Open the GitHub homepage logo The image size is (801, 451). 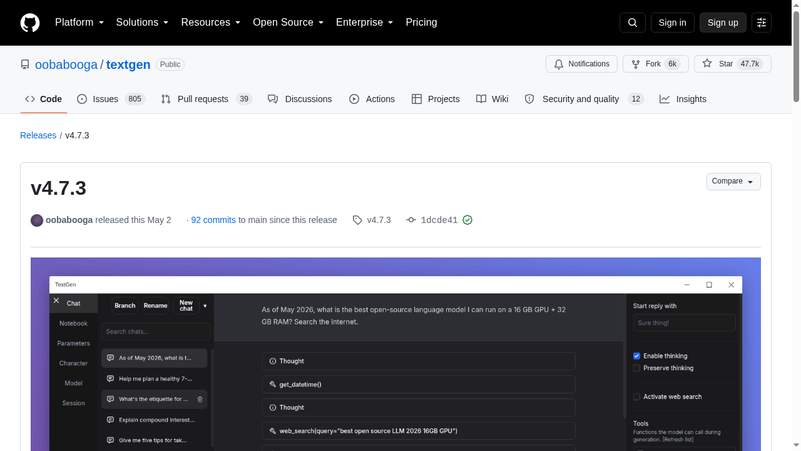[30, 23]
